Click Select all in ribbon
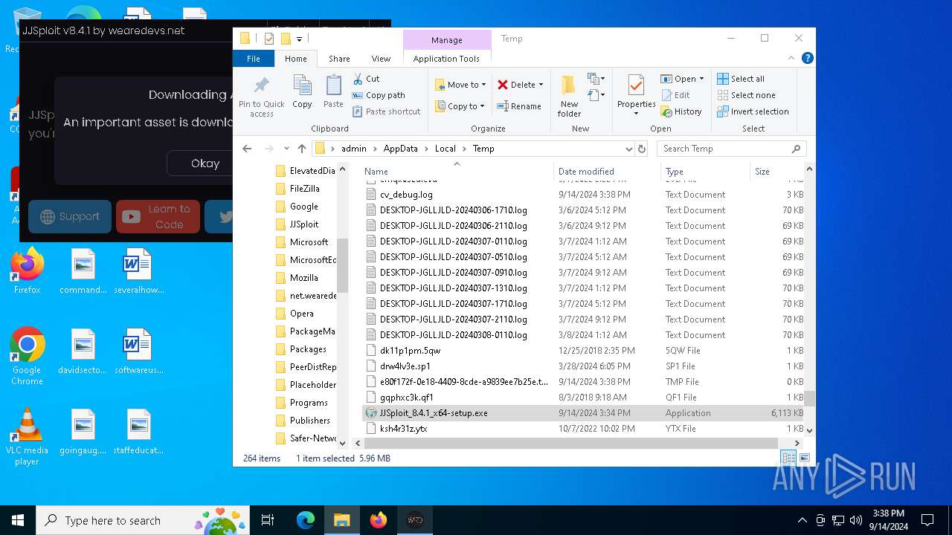952x535 pixels. coord(741,79)
